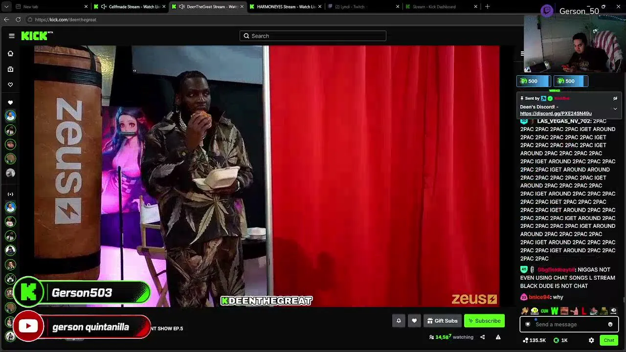Close the New tab browser tab
The height and width of the screenshot is (352, 626).
(x=86, y=7)
